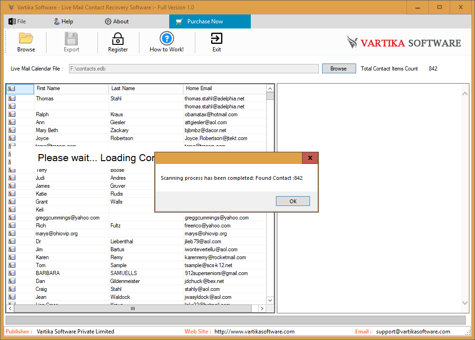Click contact card icon beside Dr Liebenthal
Screen dimensions: 475x340
pos(12,241)
